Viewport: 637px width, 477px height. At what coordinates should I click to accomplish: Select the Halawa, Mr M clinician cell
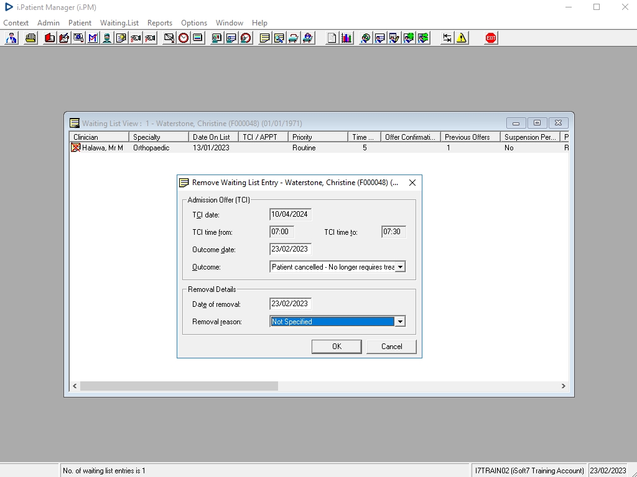coord(103,148)
